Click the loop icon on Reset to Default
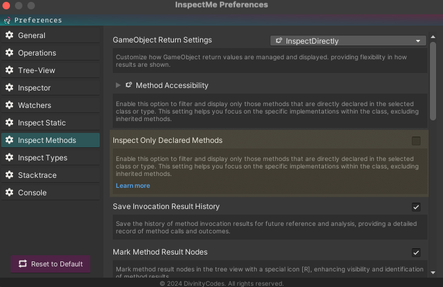This screenshot has width=443, height=287. [x=22, y=264]
